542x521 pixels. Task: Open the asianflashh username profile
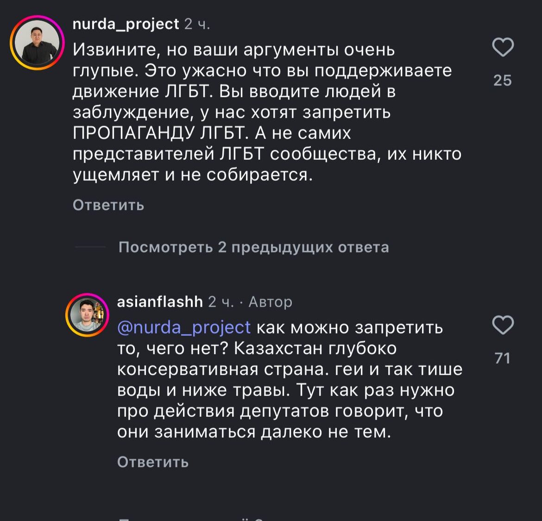[x=160, y=302]
